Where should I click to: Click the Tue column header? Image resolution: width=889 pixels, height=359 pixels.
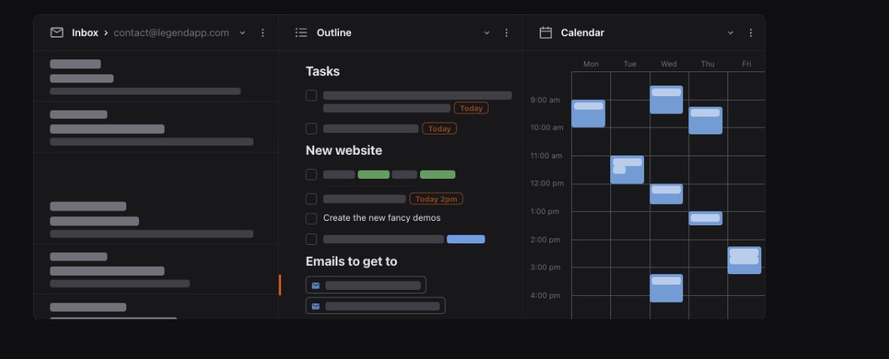tap(630, 64)
